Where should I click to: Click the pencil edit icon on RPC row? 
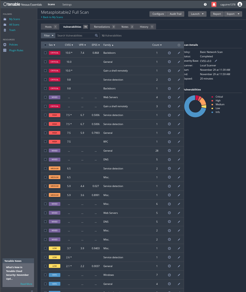pyautogui.click(x=179, y=142)
